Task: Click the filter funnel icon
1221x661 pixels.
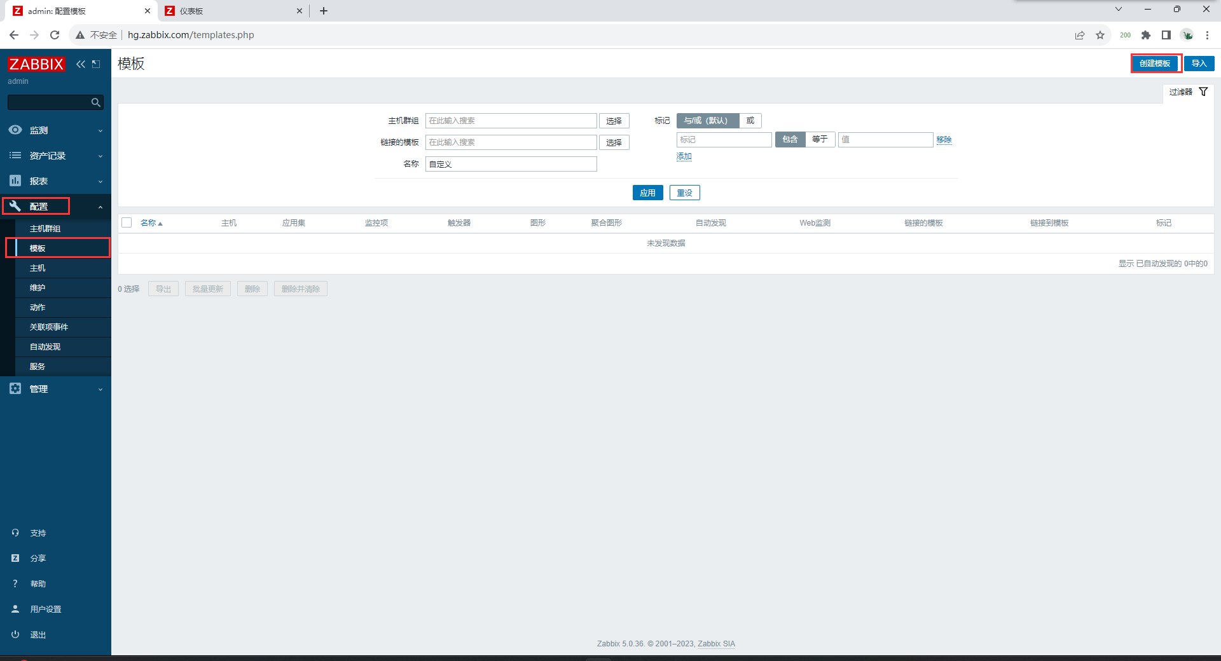Action: point(1203,92)
